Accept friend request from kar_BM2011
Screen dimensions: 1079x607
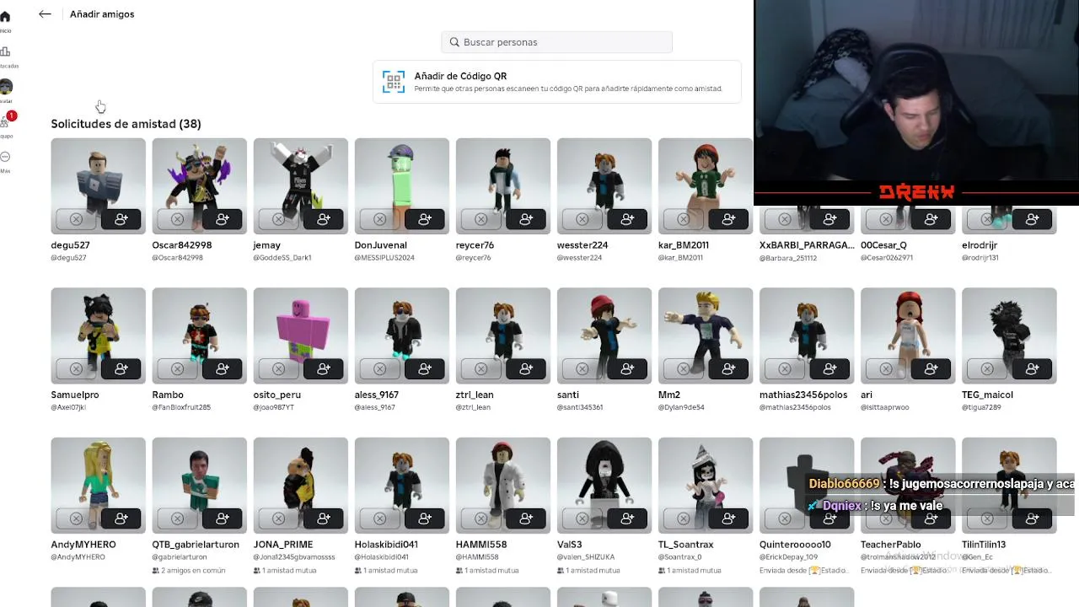point(728,219)
